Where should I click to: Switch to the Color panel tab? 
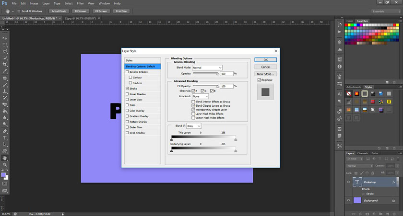(350, 21)
